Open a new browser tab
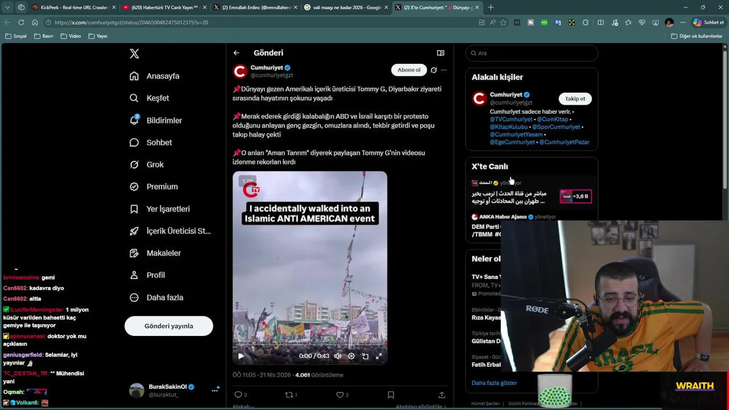This screenshot has height=410, width=729. (491, 7)
